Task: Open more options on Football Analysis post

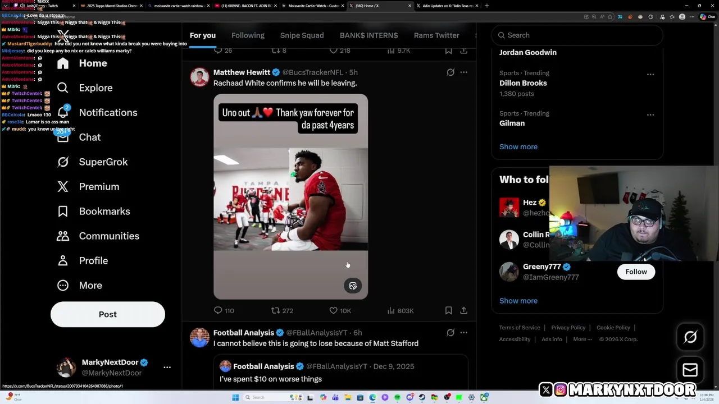Action: click(x=463, y=333)
